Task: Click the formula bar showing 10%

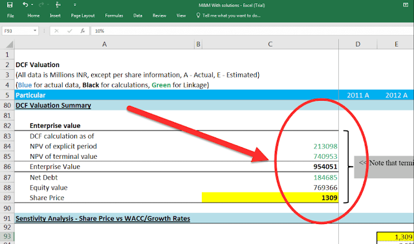Action: (252, 31)
